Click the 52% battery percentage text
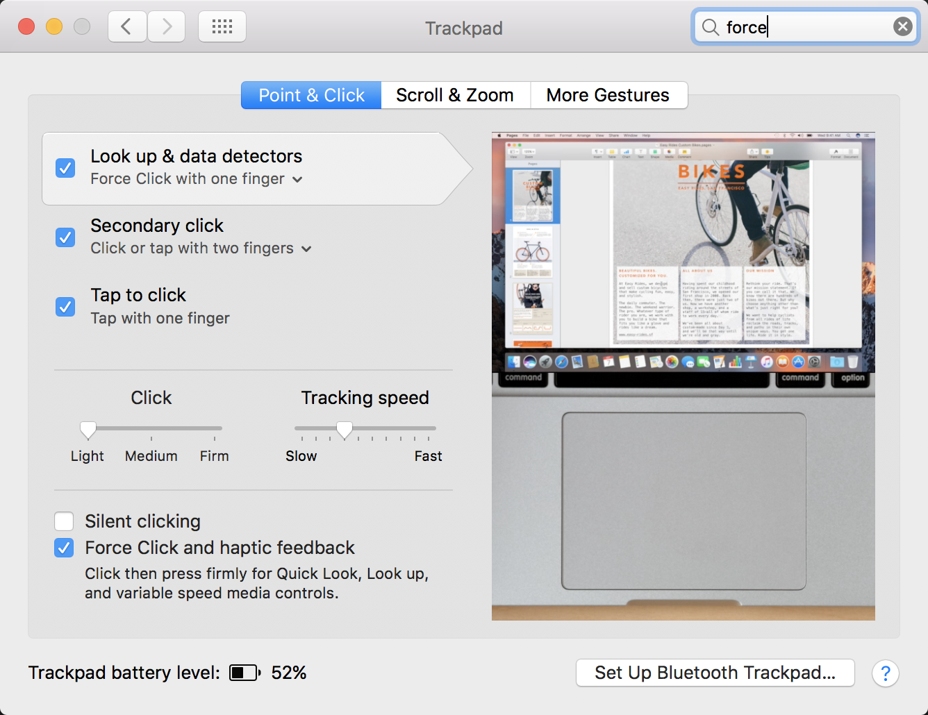 click(x=289, y=673)
